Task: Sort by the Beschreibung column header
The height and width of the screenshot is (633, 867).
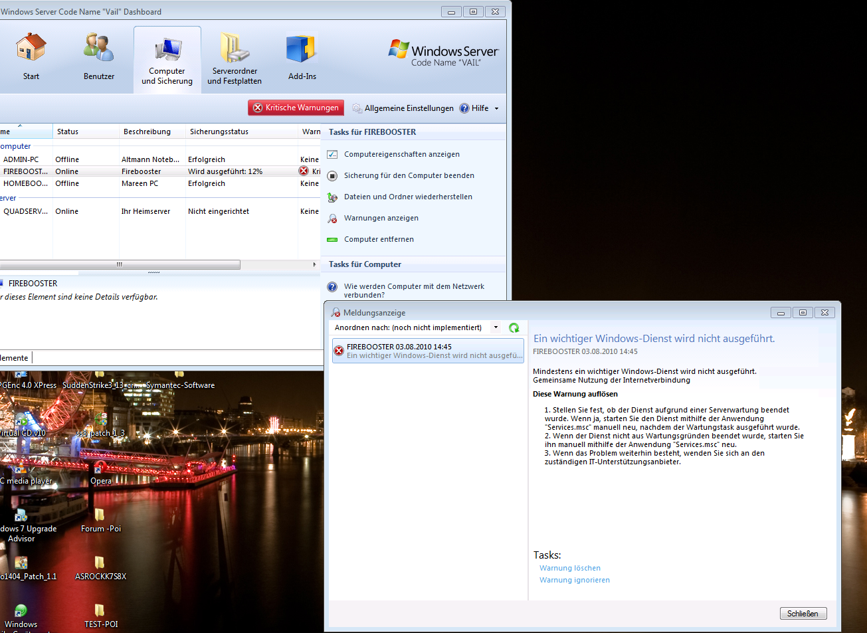Action: pos(152,132)
